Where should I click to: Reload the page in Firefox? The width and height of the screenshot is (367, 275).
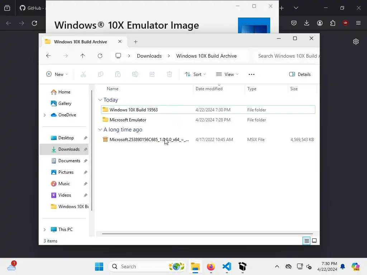34,23
